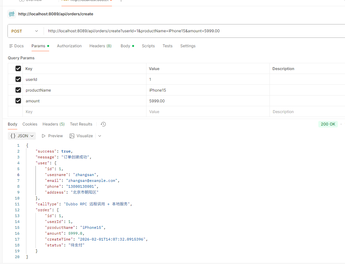The width and height of the screenshot is (345, 264).
Task: Open response history clock icon
Action: (x=103, y=124)
